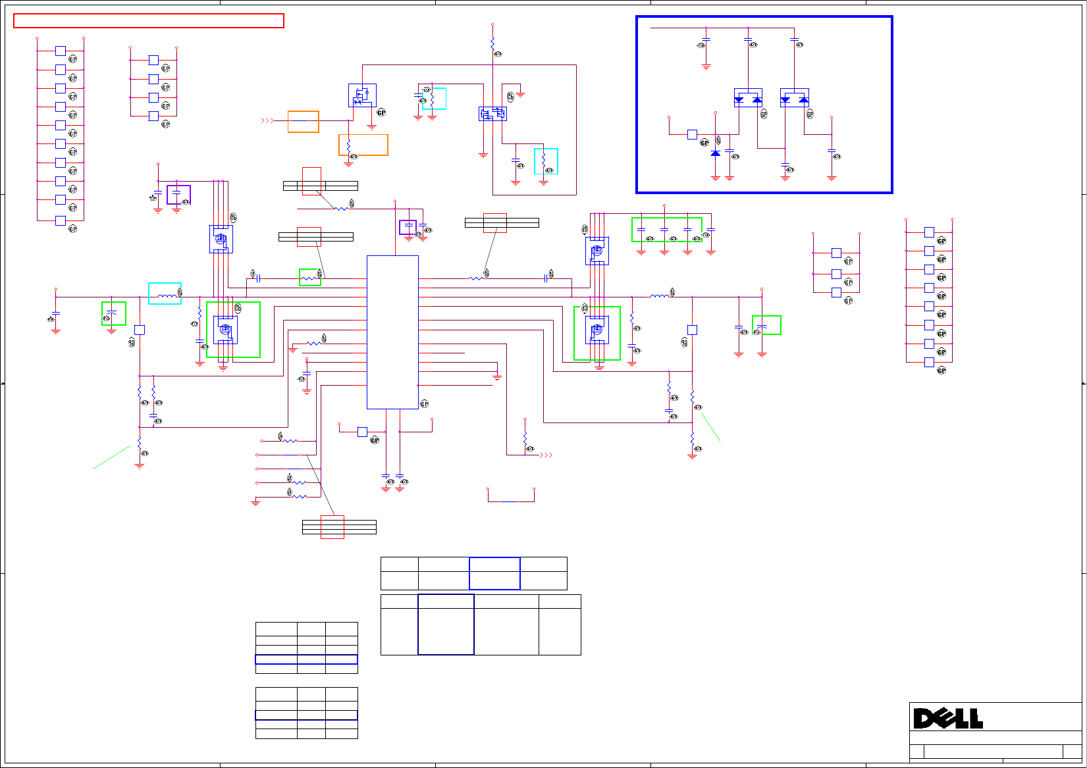Viewport: 1087px width, 768px height.
Task: Select single MOSFET symbol beside orange box
Action: pyautogui.click(x=362, y=95)
